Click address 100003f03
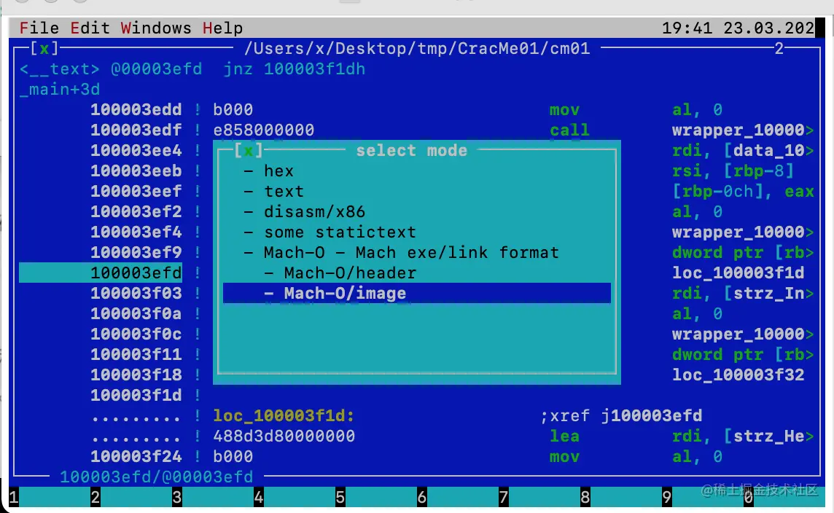834x513 pixels. (136, 294)
